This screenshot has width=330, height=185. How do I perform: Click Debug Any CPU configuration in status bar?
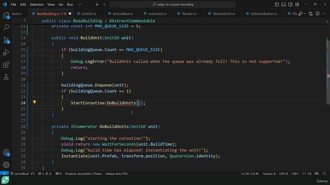117,174
